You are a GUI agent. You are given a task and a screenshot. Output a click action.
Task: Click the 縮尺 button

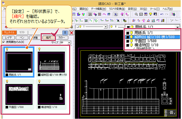49,38
